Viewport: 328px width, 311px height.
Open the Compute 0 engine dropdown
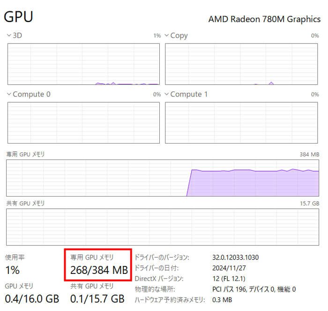29,94
